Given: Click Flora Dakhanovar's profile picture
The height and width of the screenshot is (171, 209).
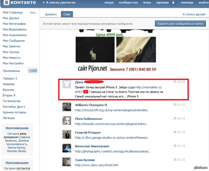Looking at the screenshot, I should click(67, 120).
